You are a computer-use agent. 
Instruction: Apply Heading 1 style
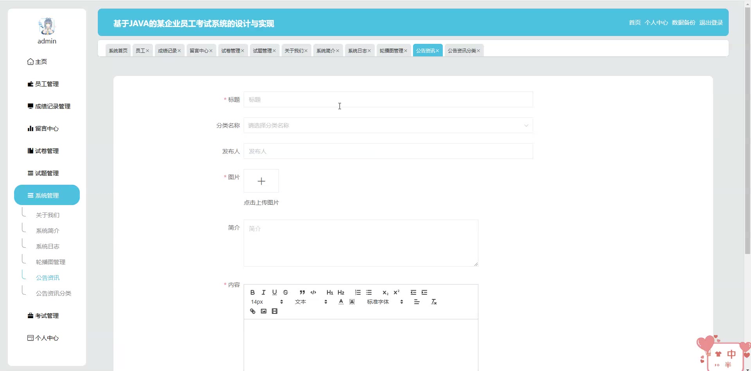click(330, 292)
